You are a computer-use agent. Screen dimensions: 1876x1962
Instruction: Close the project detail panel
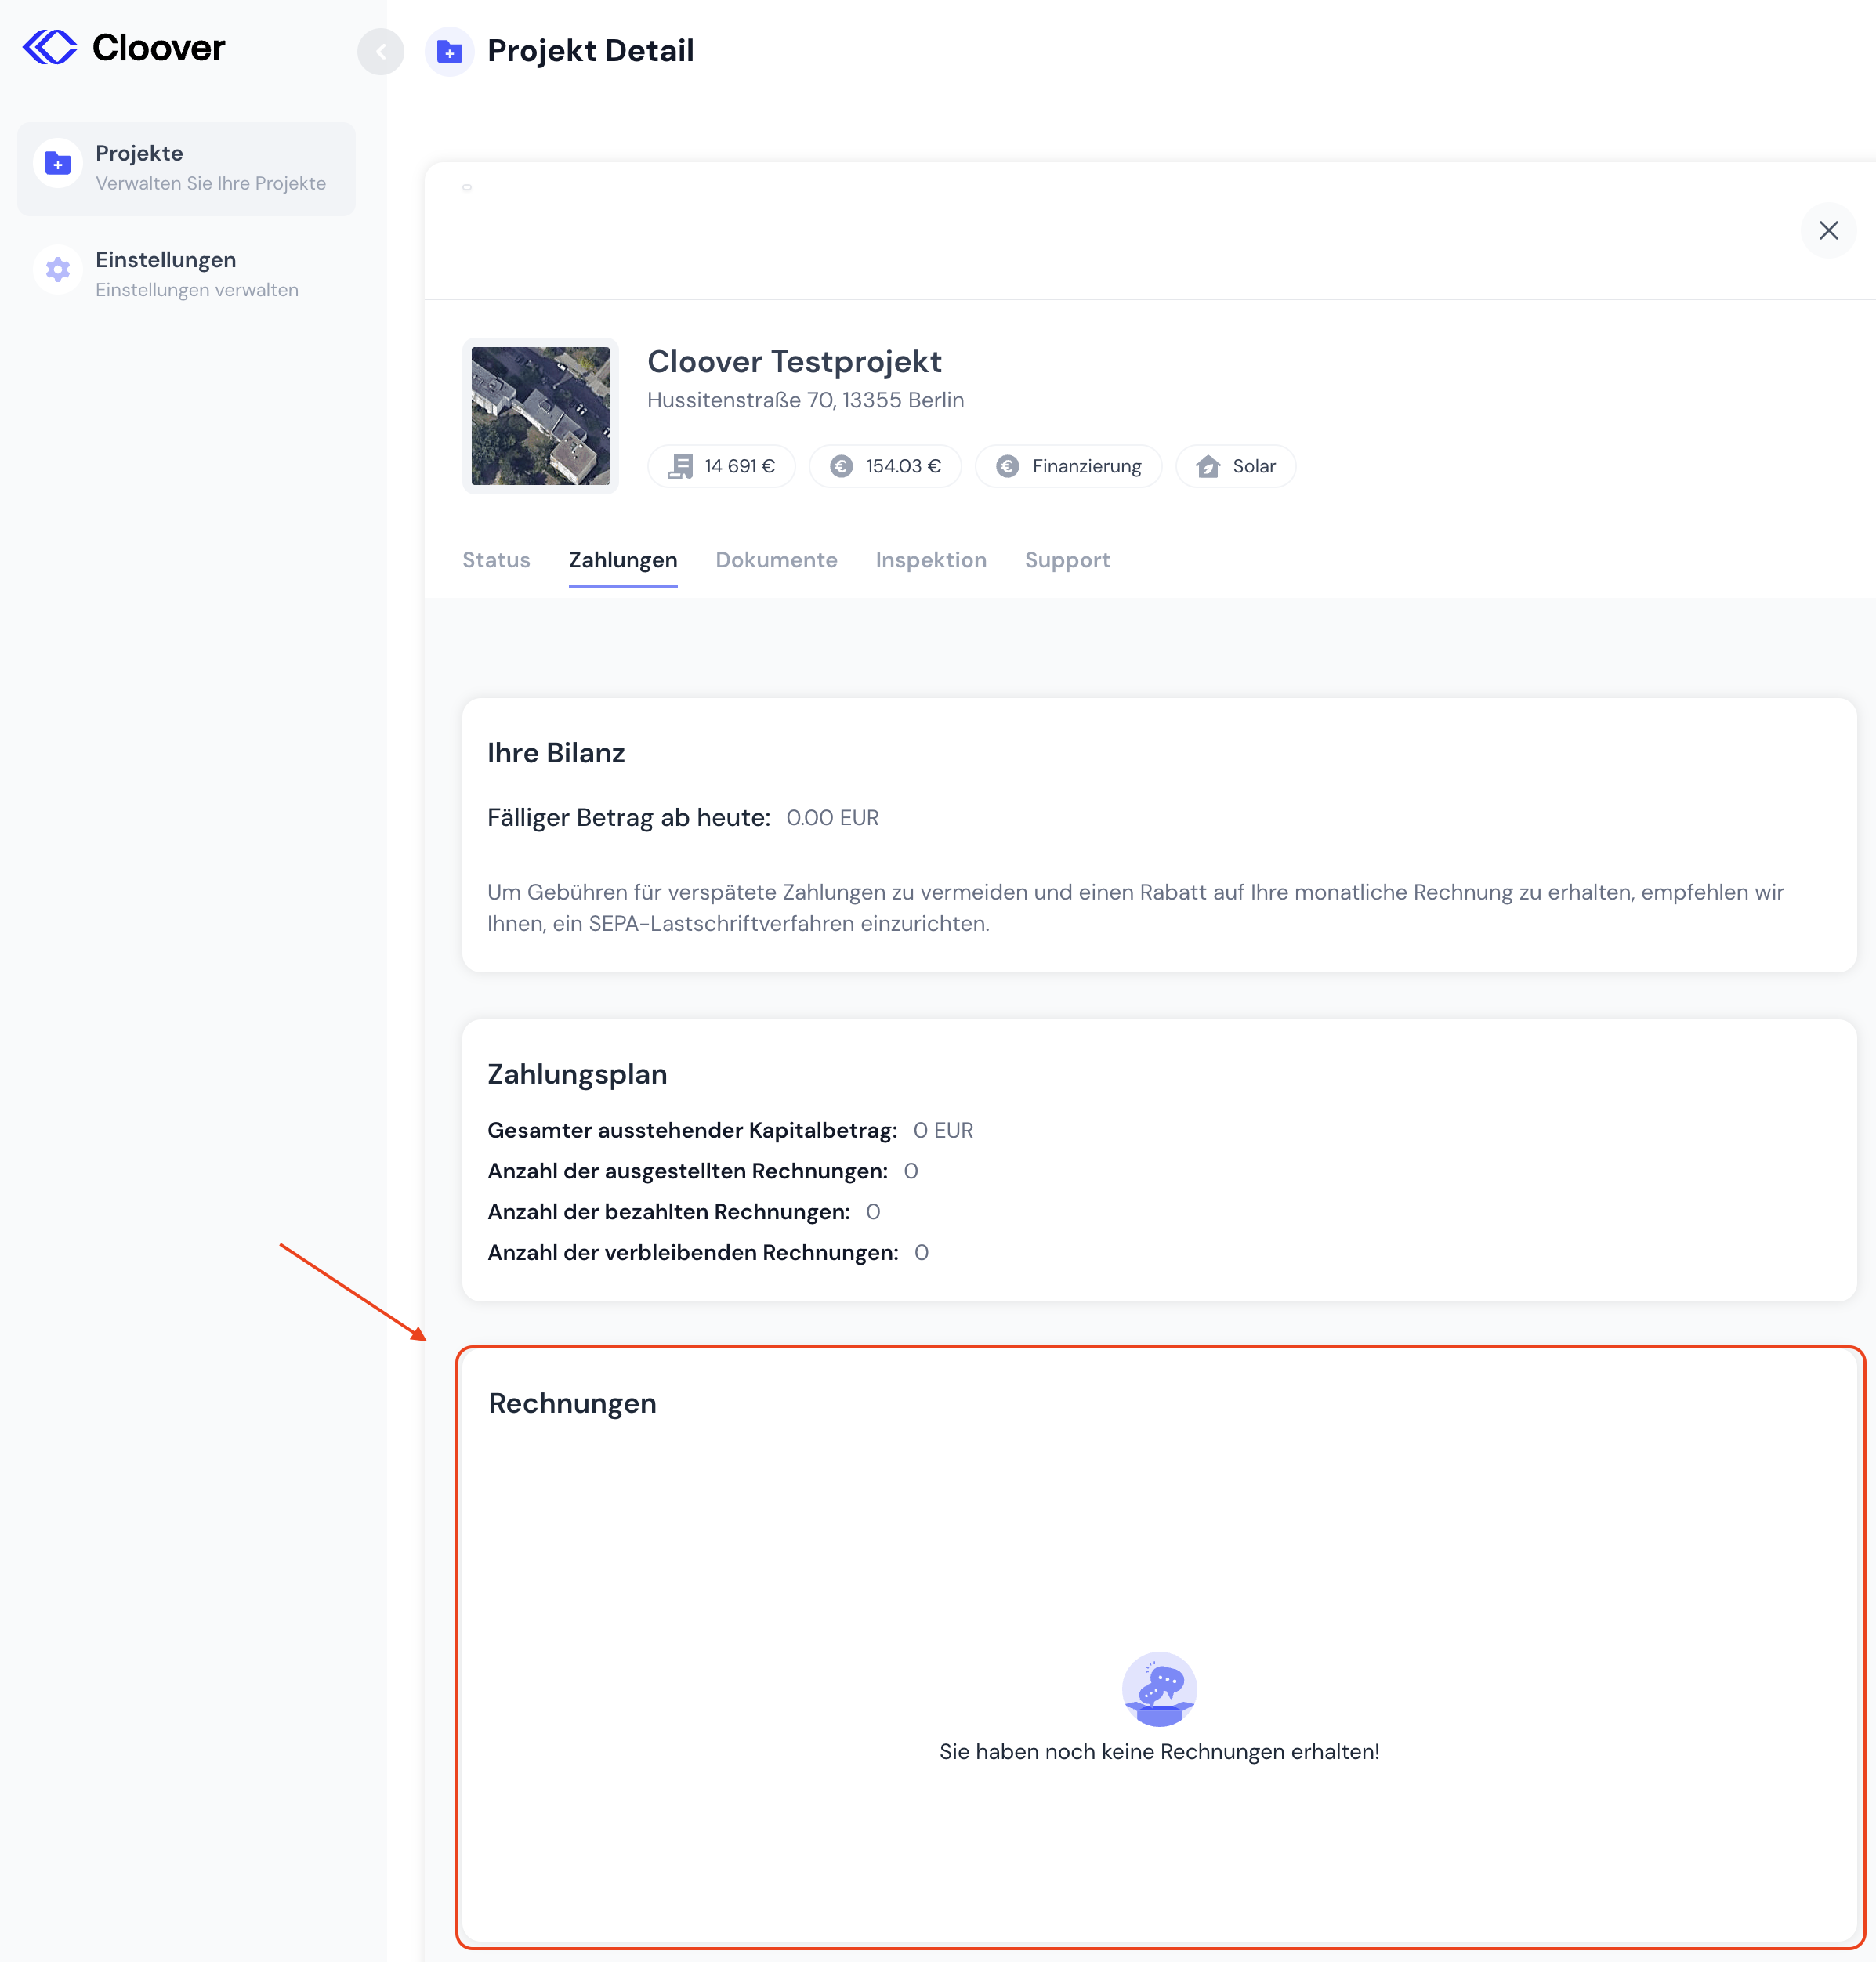click(x=1828, y=231)
